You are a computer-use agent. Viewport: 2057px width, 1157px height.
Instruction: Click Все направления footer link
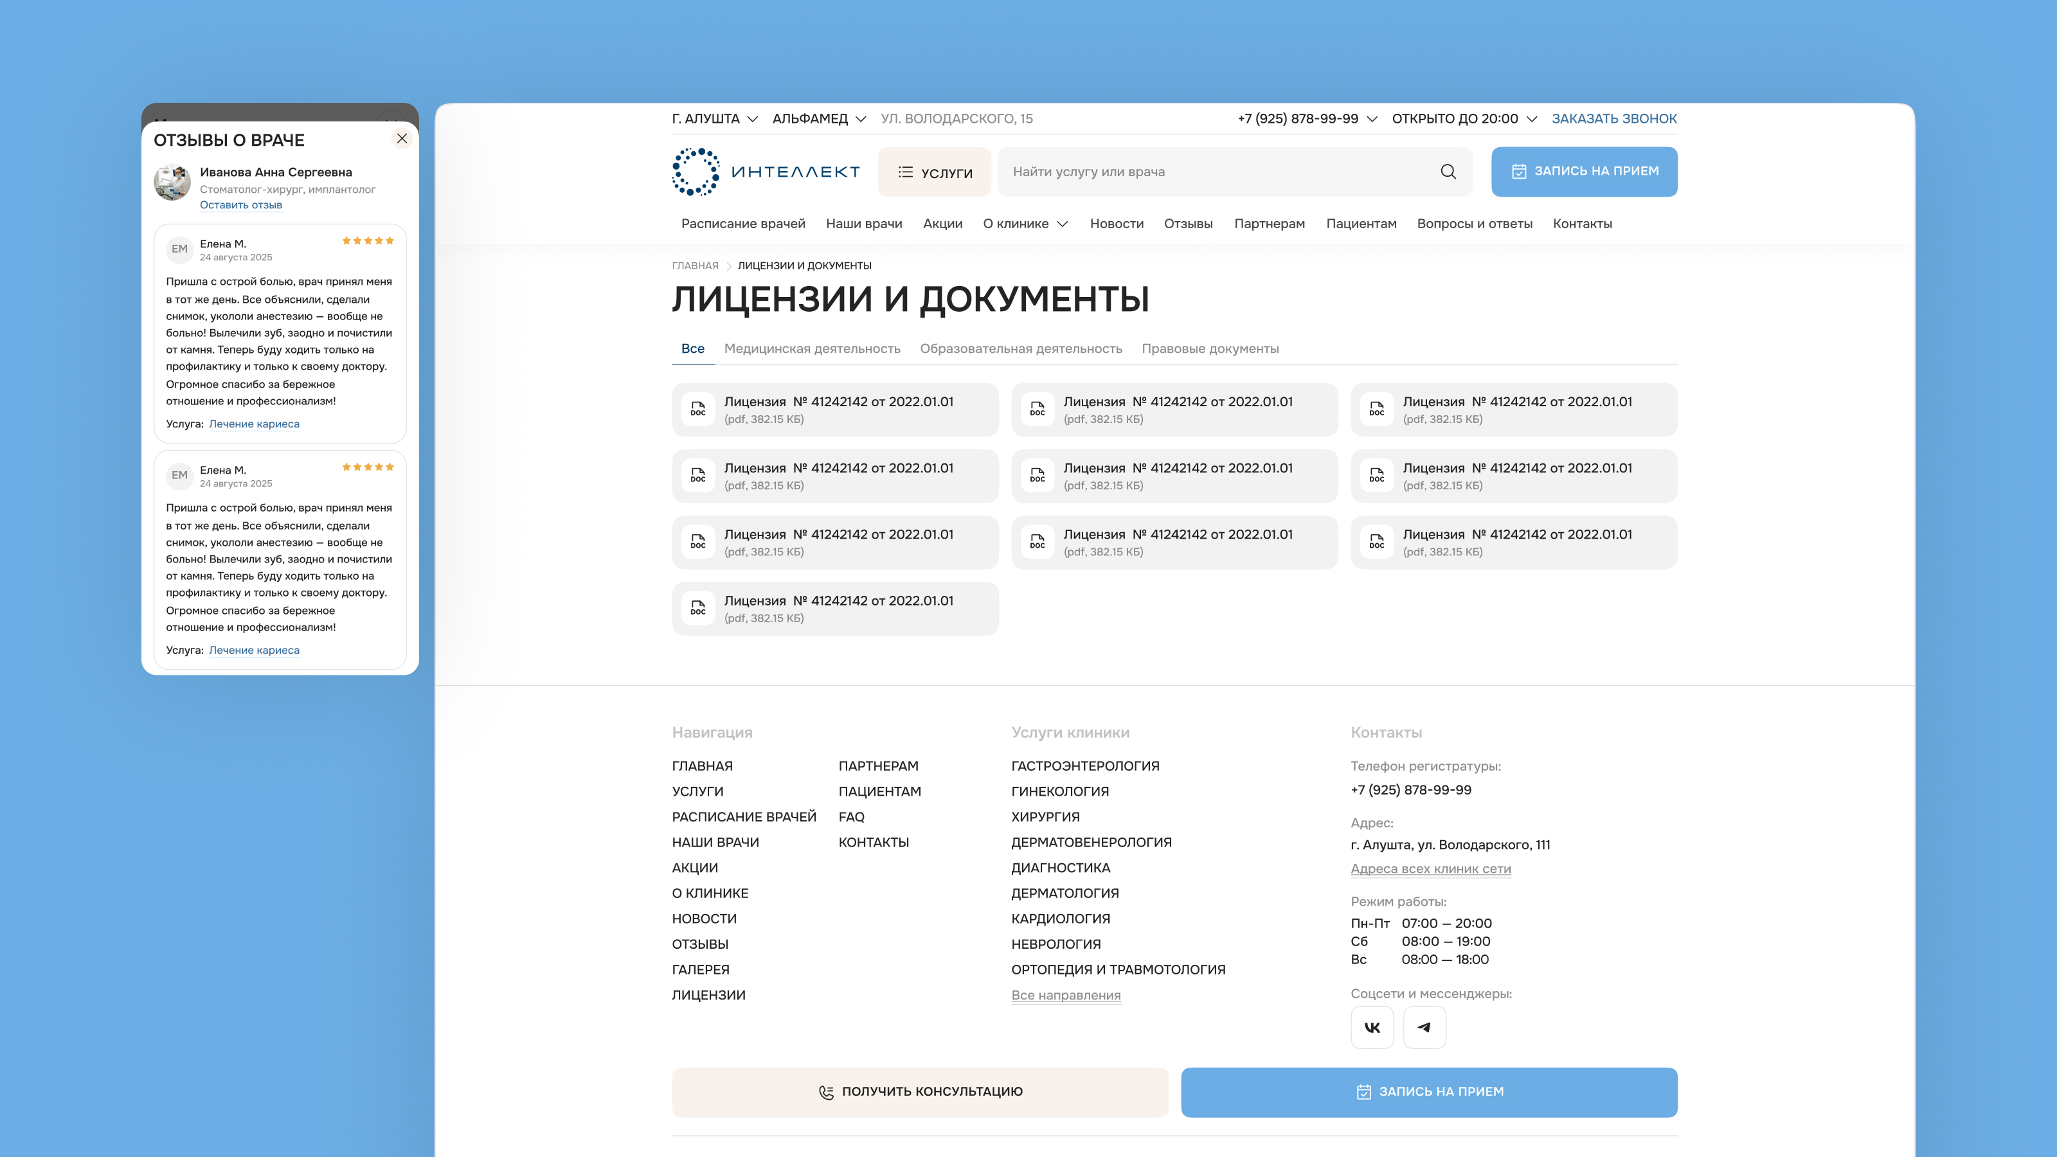(x=1065, y=995)
